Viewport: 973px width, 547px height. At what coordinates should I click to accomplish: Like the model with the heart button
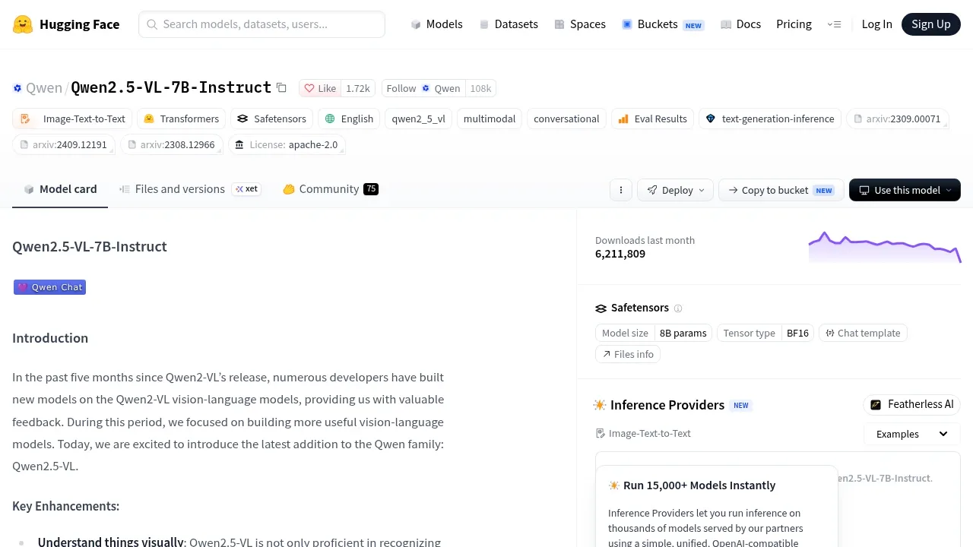320,88
